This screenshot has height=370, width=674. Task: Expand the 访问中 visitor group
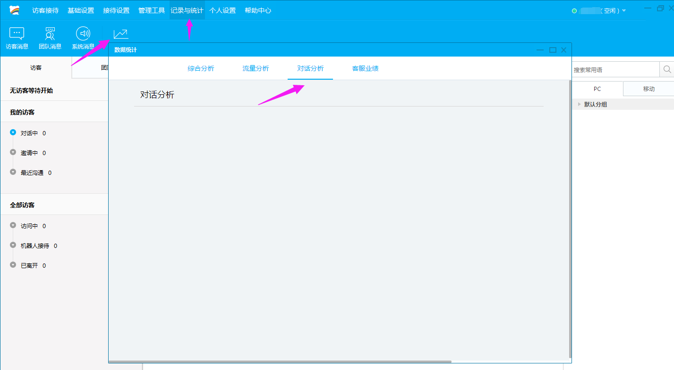pyautogui.click(x=13, y=226)
